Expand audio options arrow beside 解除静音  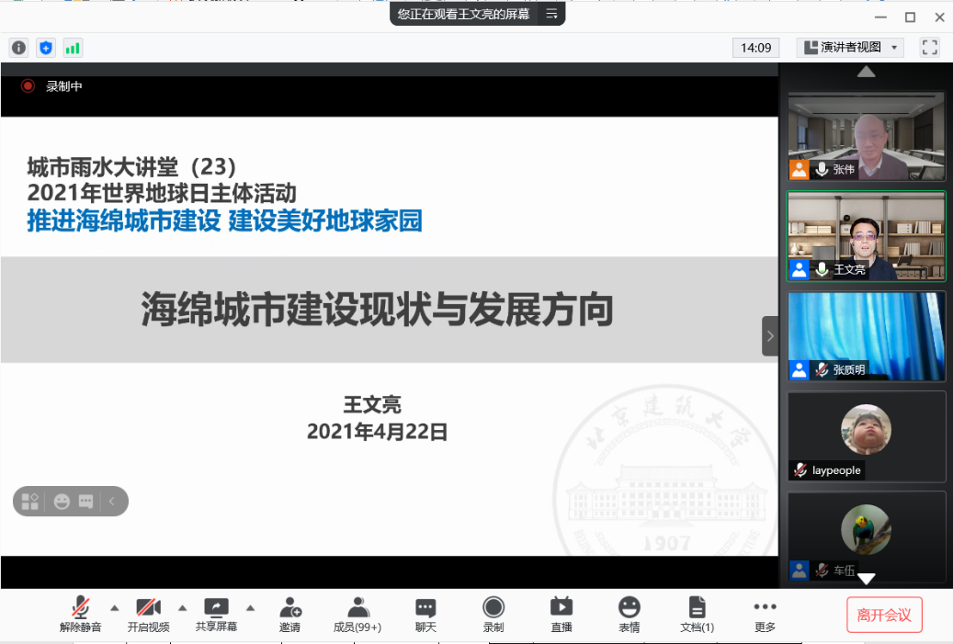point(115,607)
